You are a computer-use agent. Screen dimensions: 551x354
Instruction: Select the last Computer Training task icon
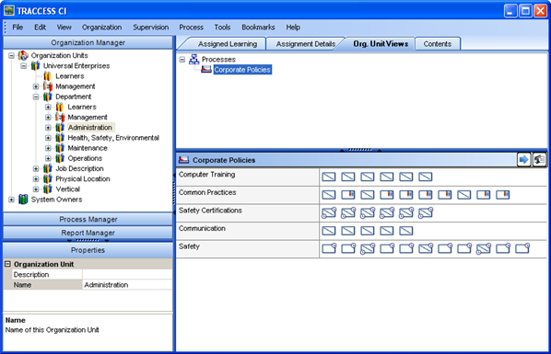(425, 177)
